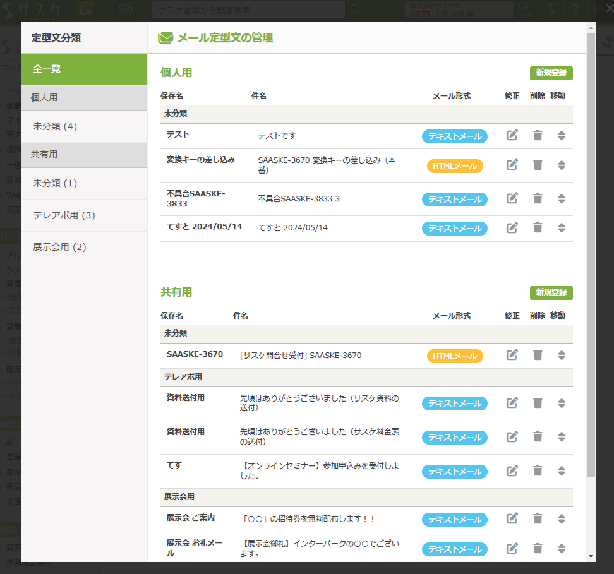Trash the 展示会 ご案内 template
The height and width of the screenshot is (574, 614).
(x=538, y=518)
